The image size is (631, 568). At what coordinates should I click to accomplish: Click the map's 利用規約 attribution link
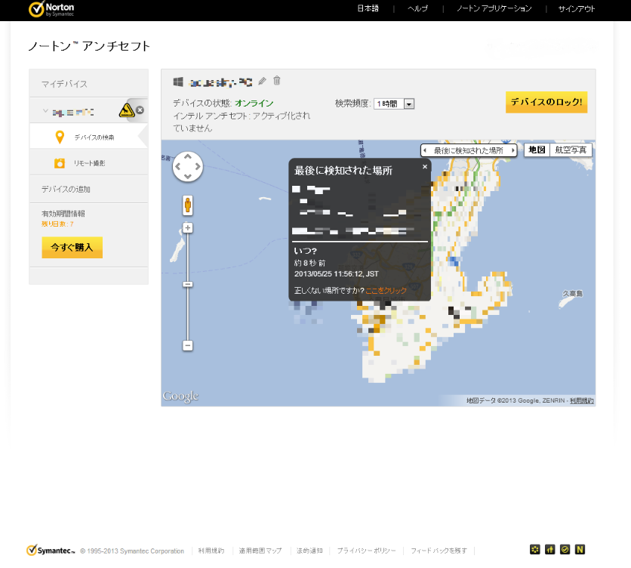click(581, 400)
